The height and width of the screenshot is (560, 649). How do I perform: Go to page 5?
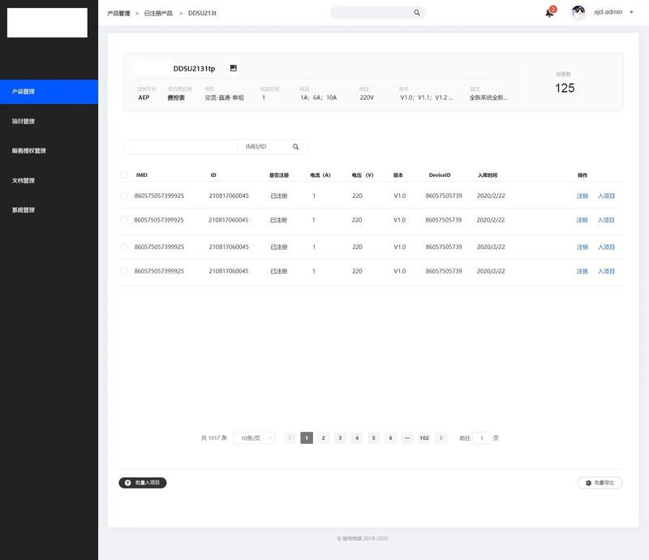tap(374, 437)
